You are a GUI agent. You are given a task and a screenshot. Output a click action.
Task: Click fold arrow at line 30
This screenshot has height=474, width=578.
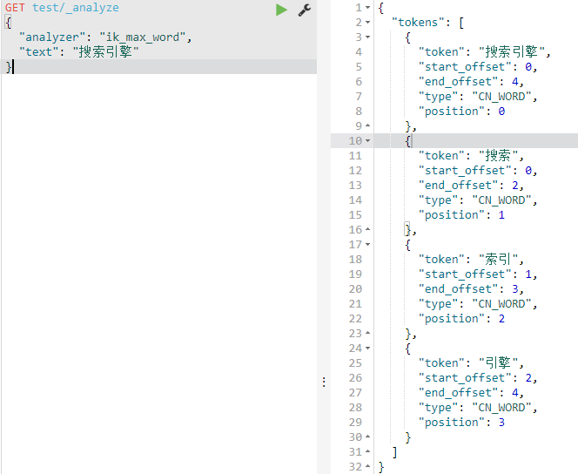[x=368, y=437]
